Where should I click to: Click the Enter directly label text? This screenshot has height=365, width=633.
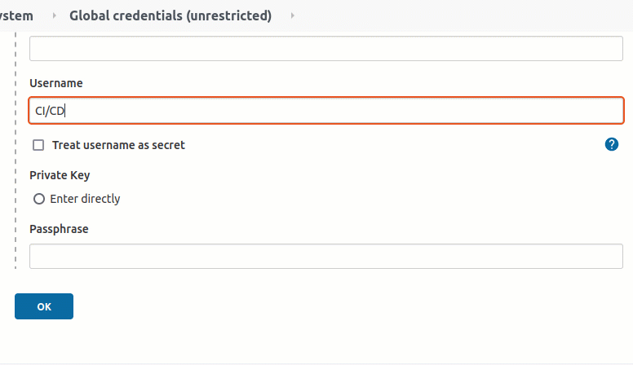[x=85, y=199]
